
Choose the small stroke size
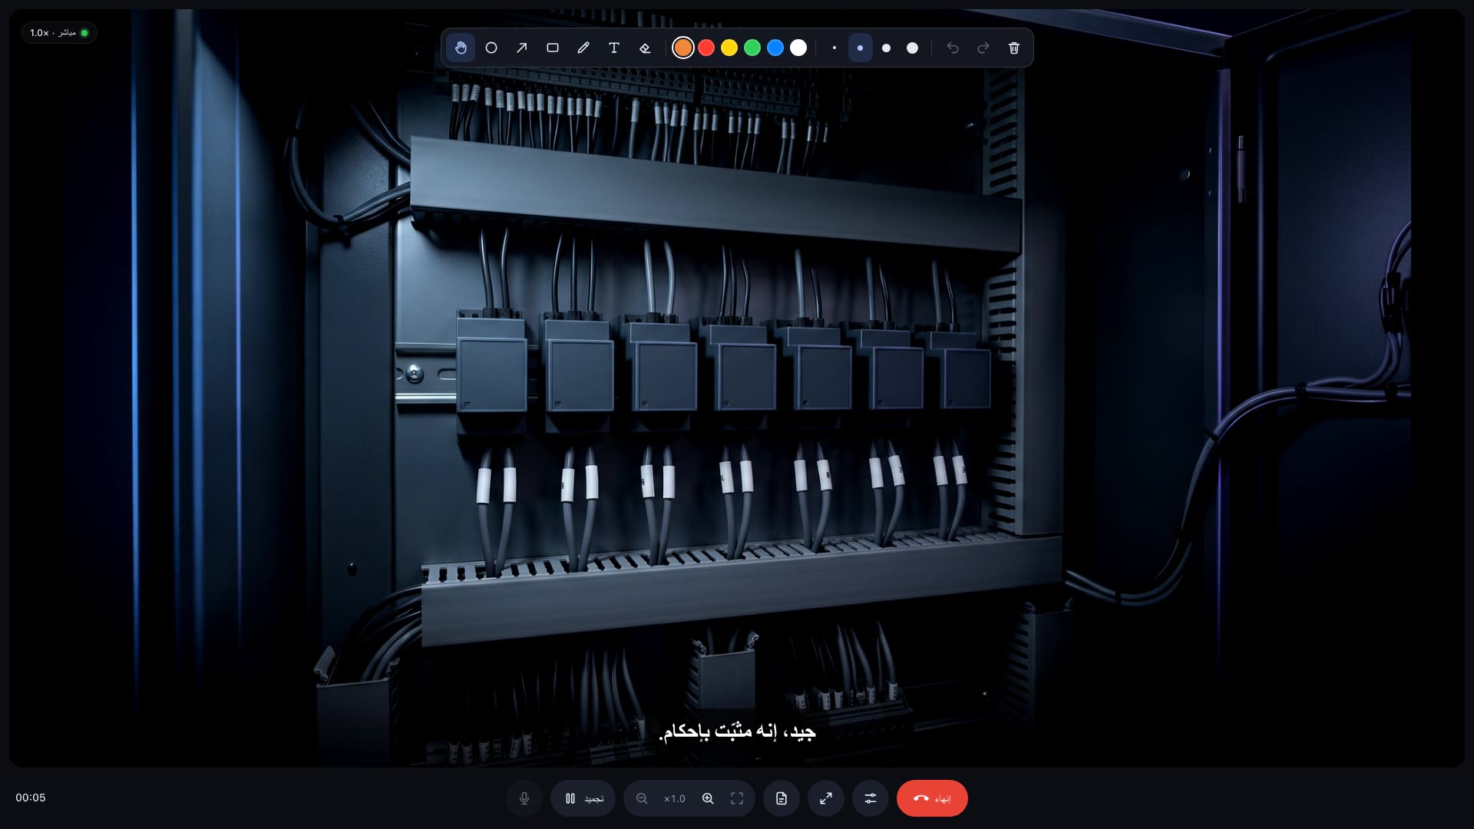861,48
